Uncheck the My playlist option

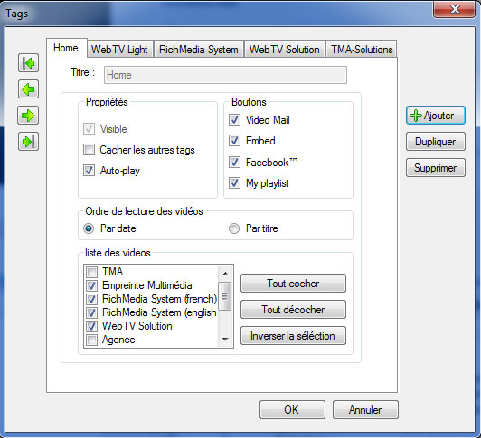coord(235,183)
